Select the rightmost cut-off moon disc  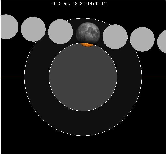(x=162, y=41)
